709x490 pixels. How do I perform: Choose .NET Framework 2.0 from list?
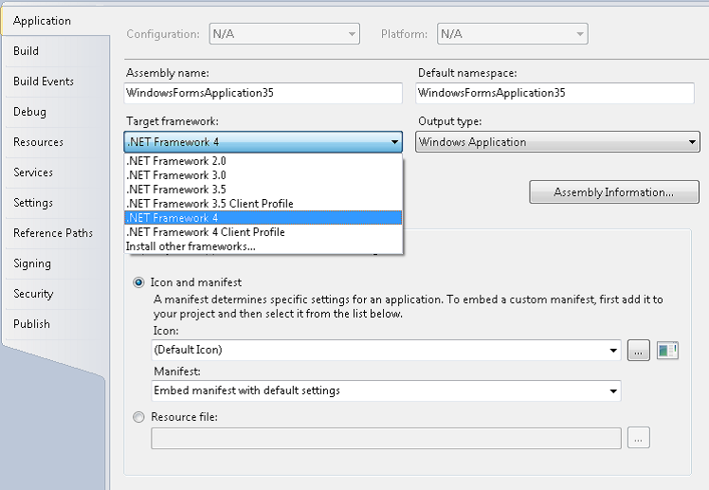264,161
